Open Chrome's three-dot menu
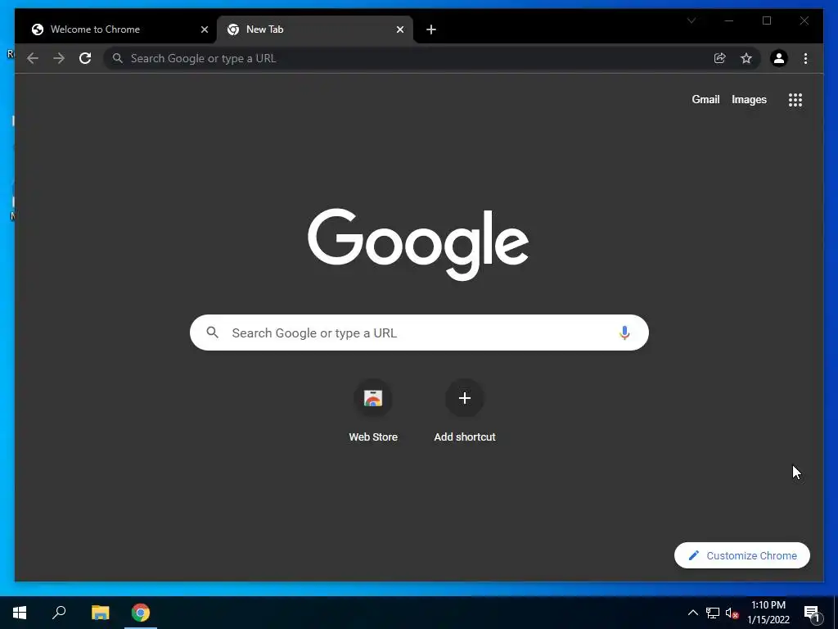The width and height of the screenshot is (838, 629). 805,58
